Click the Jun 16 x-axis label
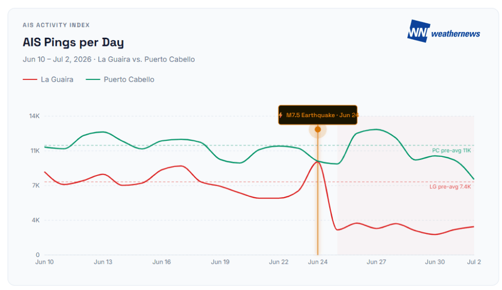502x290 pixels. tap(161, 262)
